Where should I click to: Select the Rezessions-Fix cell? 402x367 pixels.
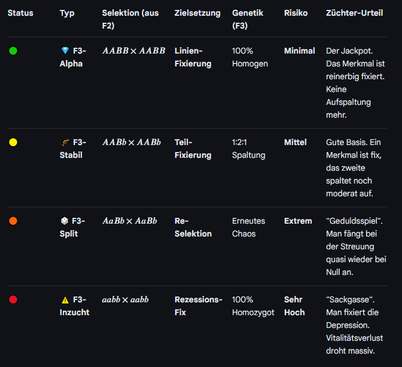click(198, 306)
